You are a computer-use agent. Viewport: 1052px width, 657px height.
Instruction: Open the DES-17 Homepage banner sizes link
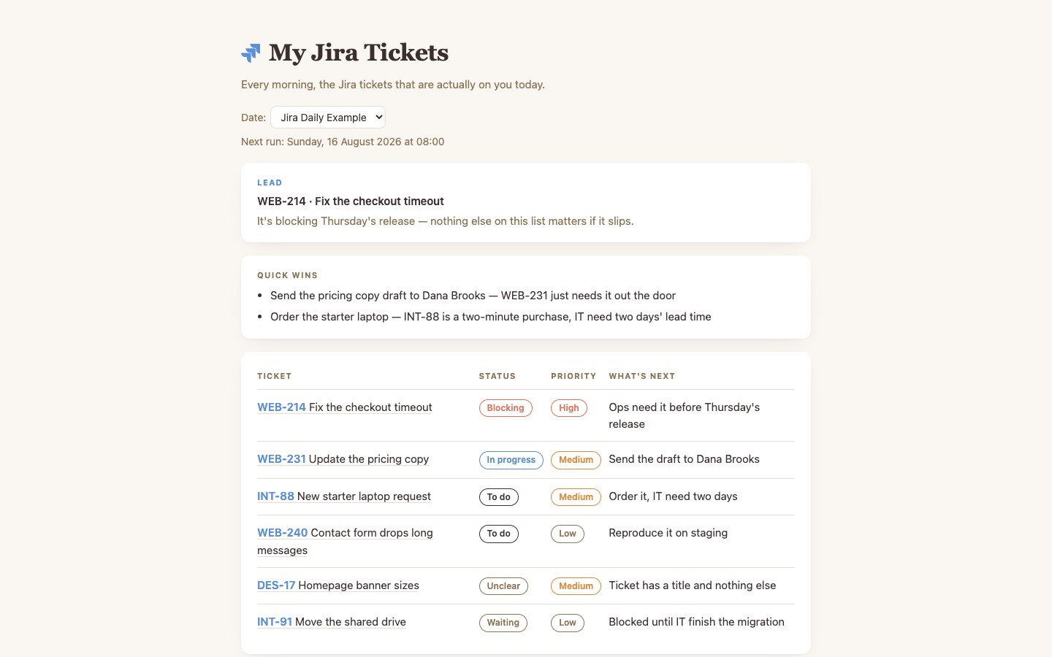tap(338, 585)
